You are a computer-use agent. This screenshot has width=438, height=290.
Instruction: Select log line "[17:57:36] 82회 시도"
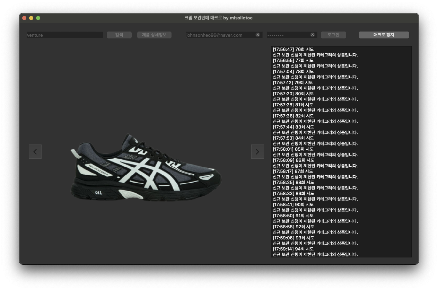click(293, 116)
